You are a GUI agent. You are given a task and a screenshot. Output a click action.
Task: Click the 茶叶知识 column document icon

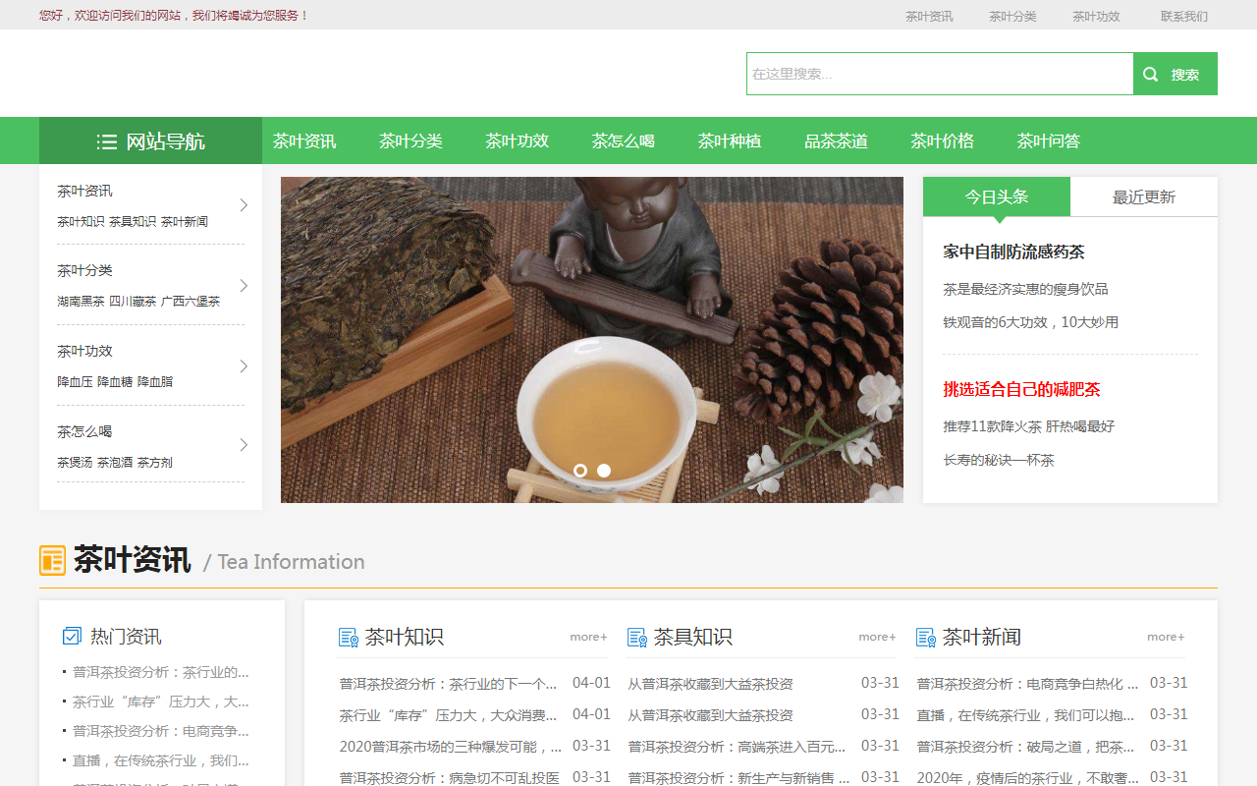tap(349, 638)
